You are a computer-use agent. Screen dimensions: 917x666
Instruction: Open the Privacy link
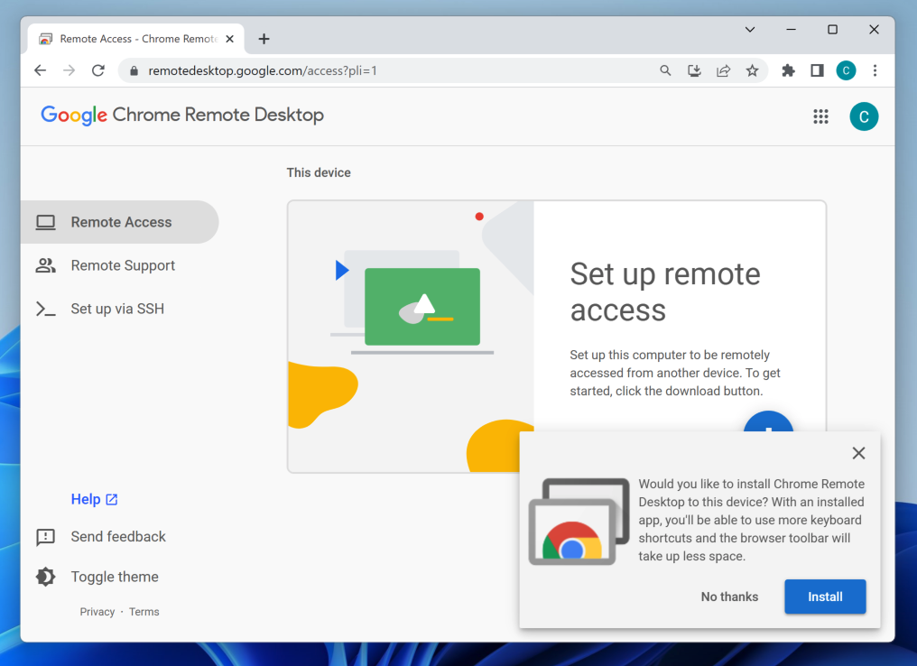click(97, 612)
